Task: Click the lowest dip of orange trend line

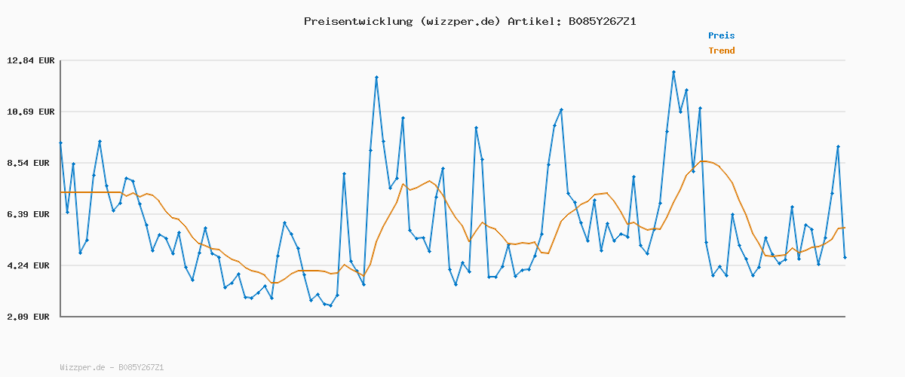Action: pos(275,283)
